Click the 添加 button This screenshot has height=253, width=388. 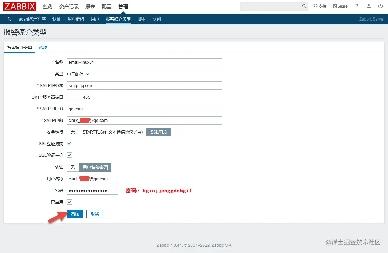pyautogui.click(x=75, y=214)
